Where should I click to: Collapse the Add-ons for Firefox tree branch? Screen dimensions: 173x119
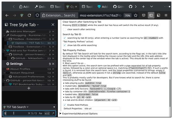5,51
